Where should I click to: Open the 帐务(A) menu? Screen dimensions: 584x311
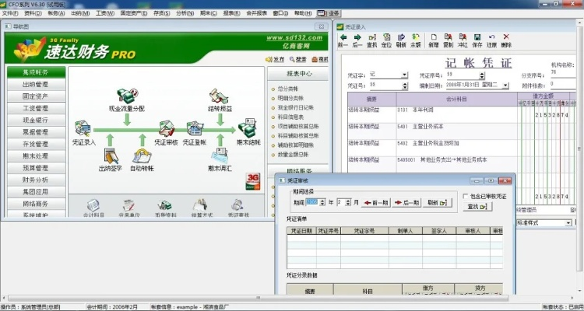point(56,13)
